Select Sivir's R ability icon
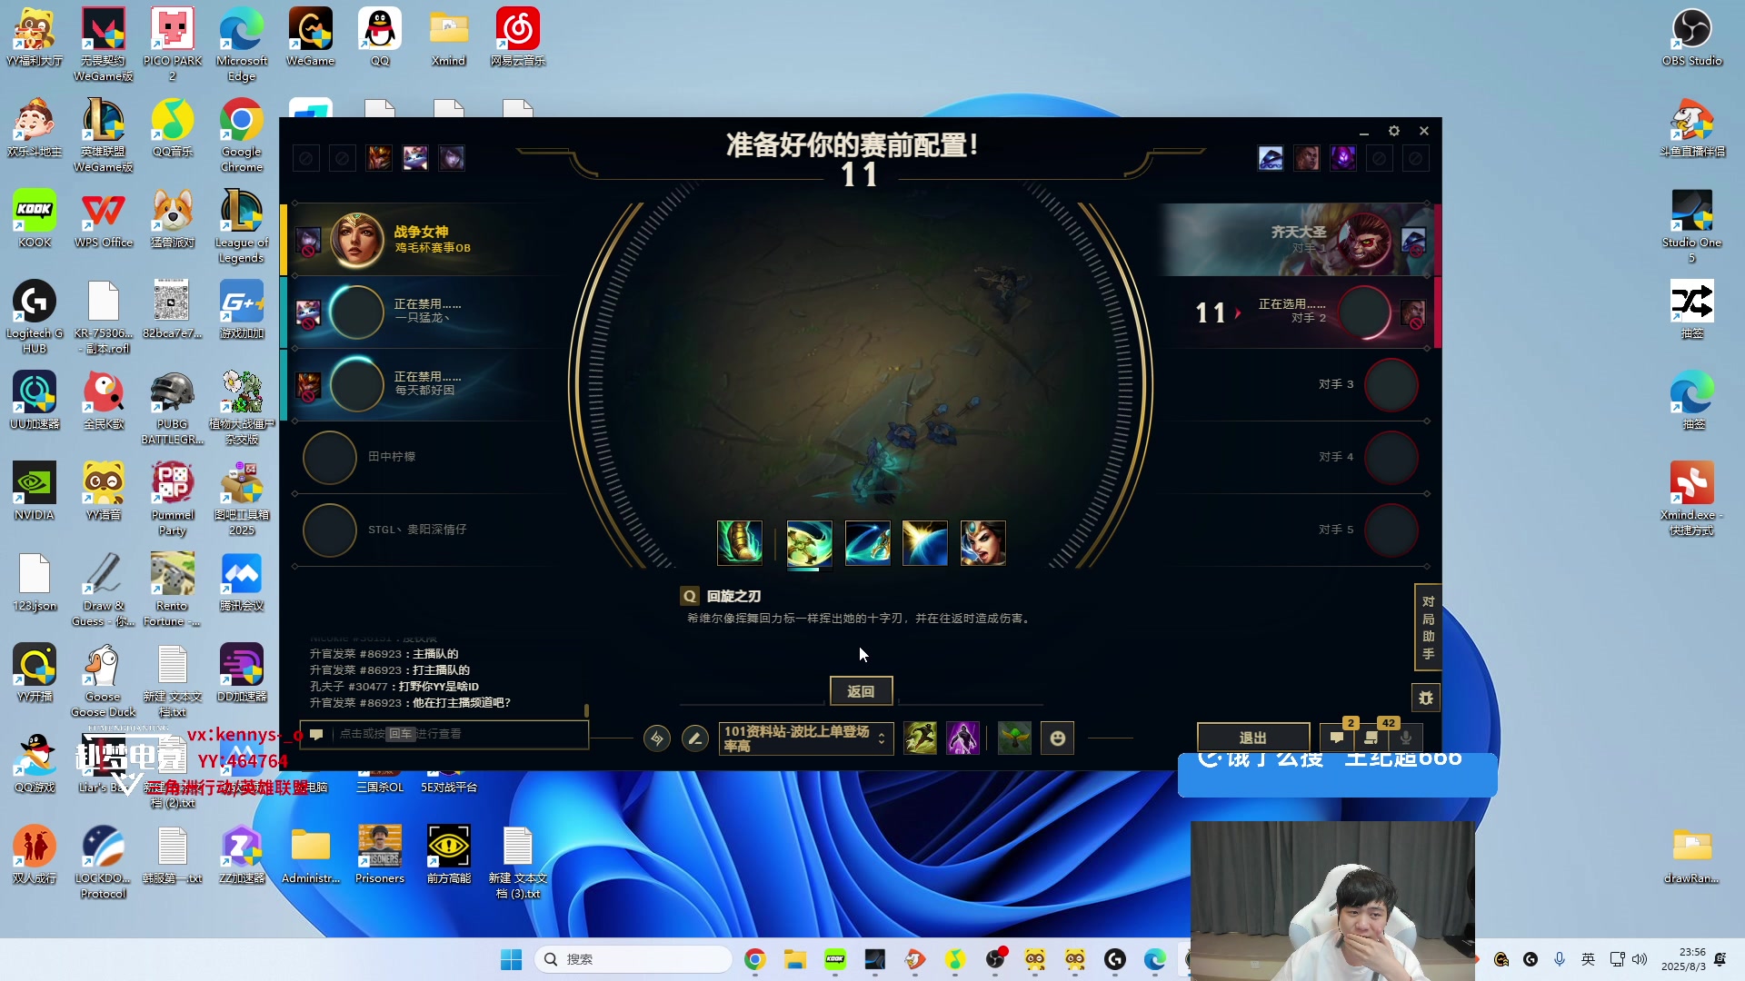The image size is (1745, 981). [983, 543]
